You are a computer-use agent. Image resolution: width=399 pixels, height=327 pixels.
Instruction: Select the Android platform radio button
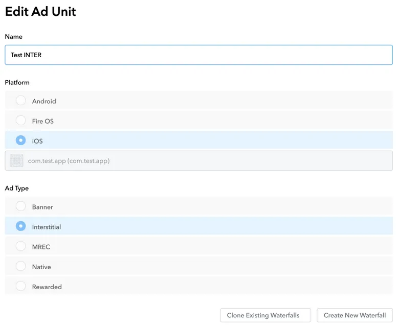point(20,101)
